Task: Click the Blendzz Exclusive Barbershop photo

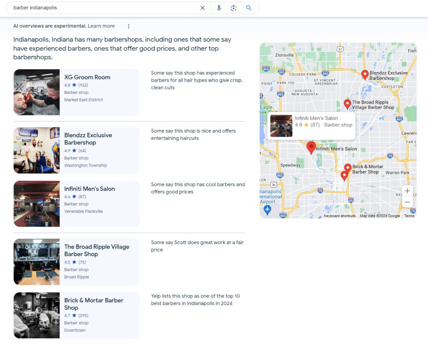Action: [x=36, y=150]
